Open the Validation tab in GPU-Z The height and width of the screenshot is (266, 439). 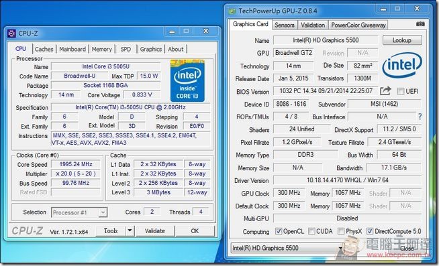coord(313,25)
